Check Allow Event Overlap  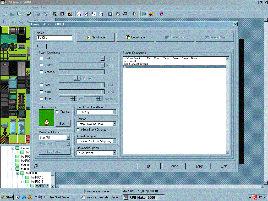[78, 130]
